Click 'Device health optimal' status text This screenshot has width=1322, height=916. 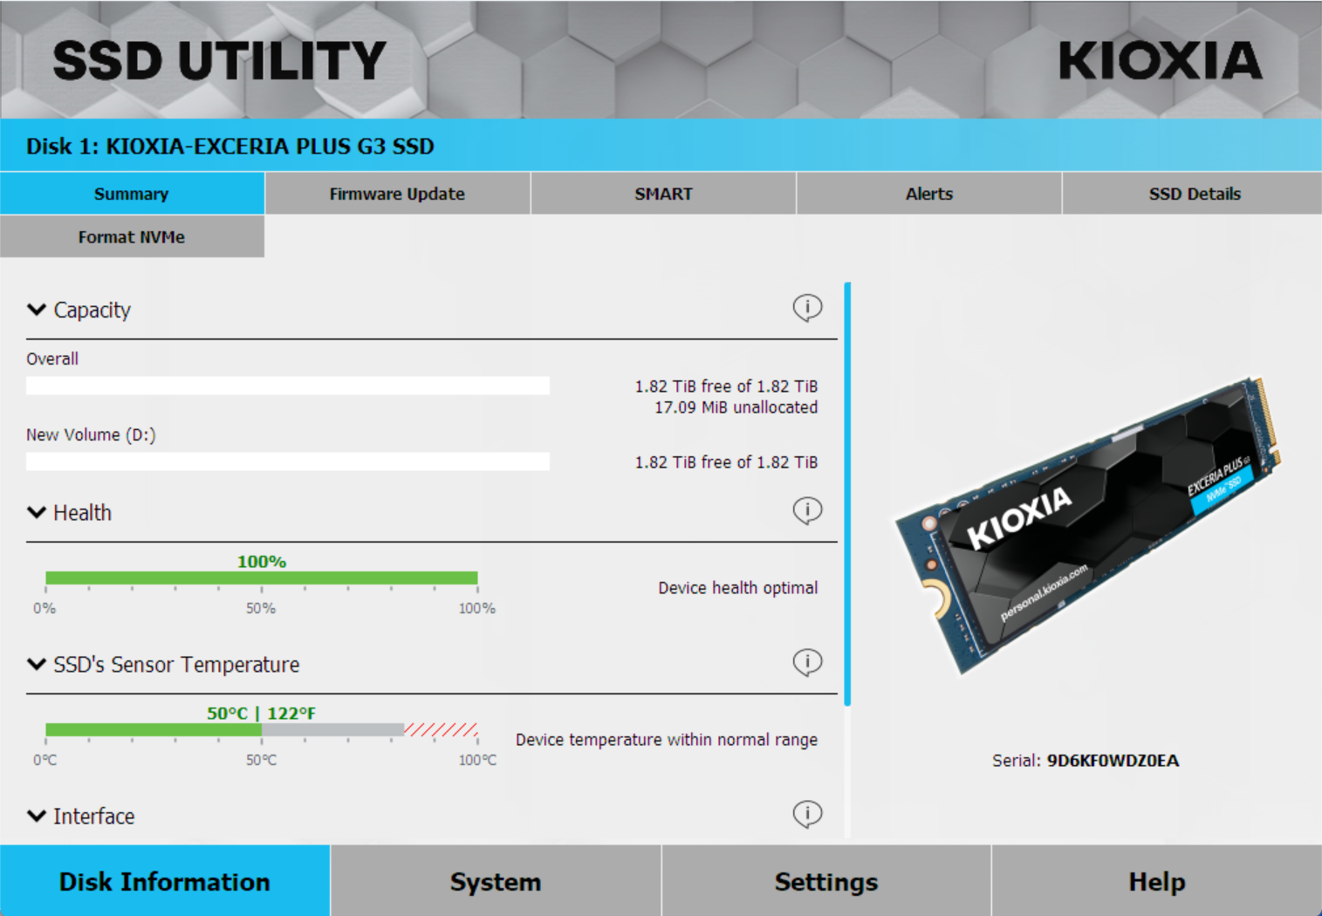pos(738,588)
